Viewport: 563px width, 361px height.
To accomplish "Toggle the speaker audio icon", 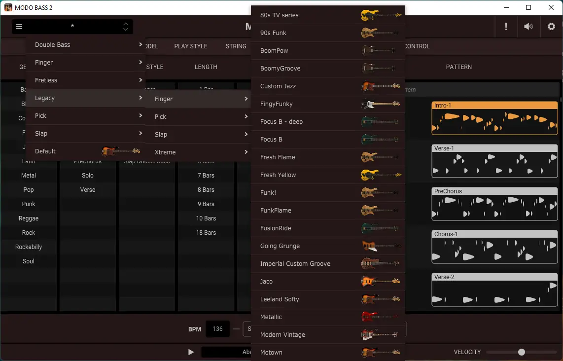I will point(528,27).
